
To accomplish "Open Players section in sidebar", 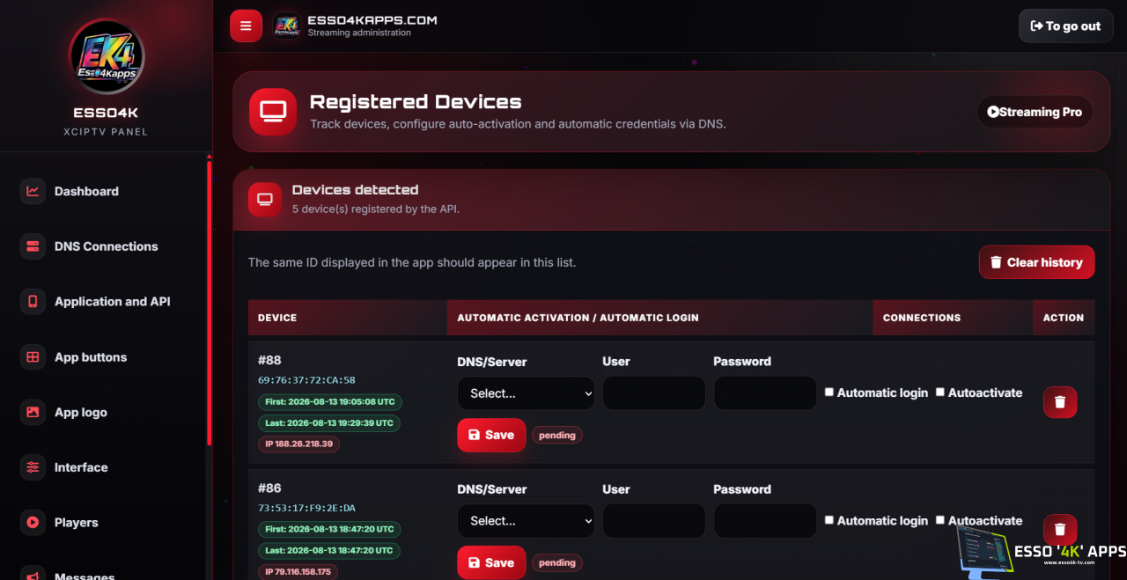I will [x=77, y=523].
